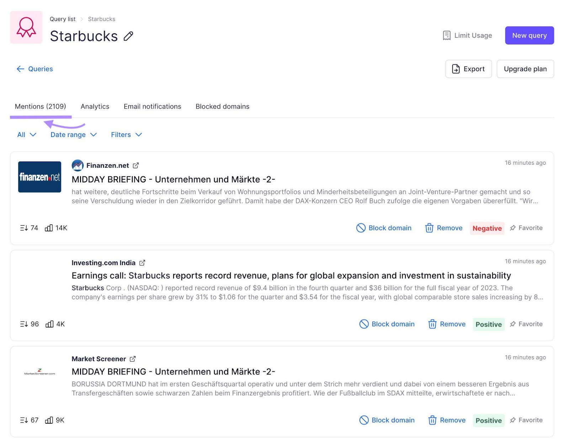Image resolution: width=569 pixels, height=439 pixels.
Task: Favorite the Finanzen.net mention
Action: pyautogui.click(x=526, y=228)
